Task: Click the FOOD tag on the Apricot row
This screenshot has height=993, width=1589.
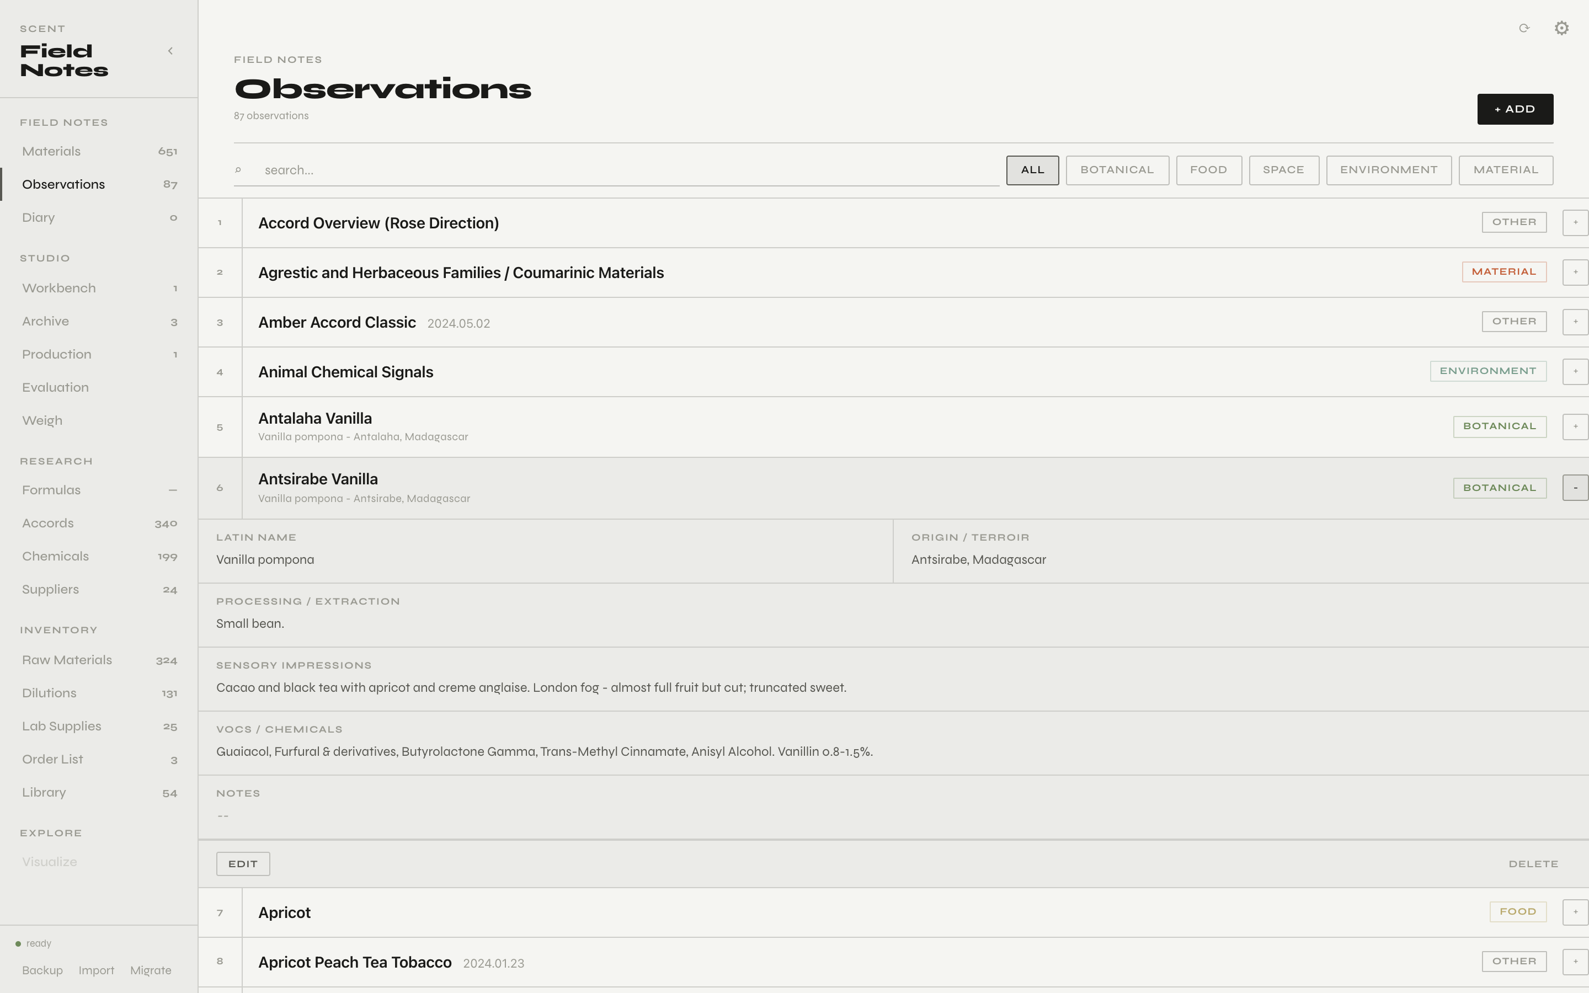Action: click(1517, 911)
